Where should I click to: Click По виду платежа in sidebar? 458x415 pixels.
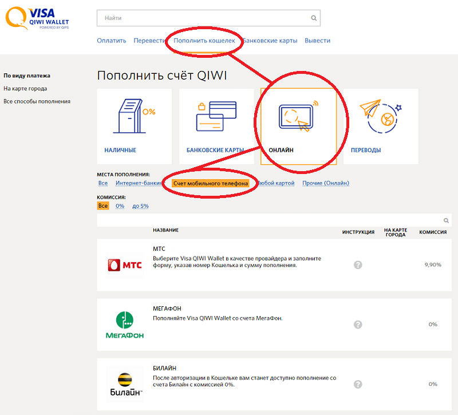click(27, 76)
